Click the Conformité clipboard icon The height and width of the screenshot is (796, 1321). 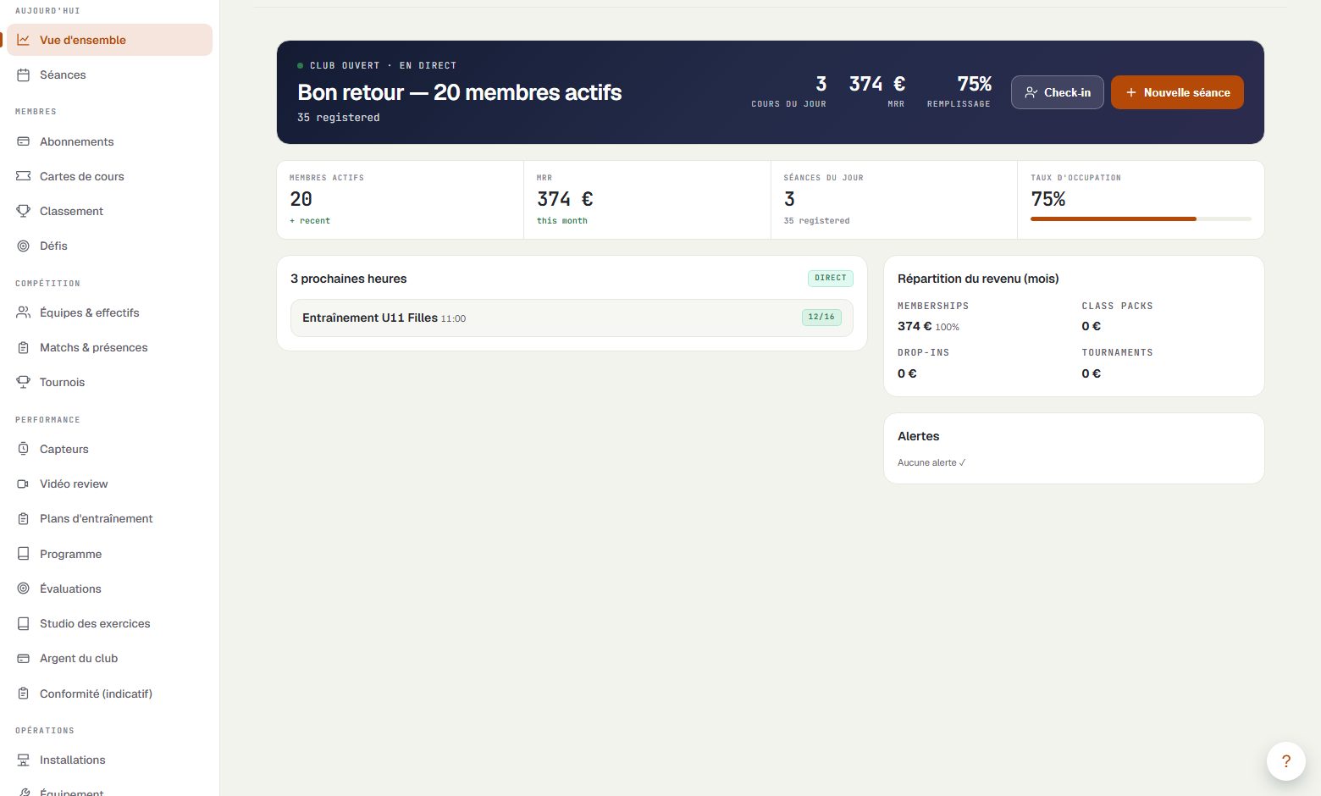click(24, 694)
